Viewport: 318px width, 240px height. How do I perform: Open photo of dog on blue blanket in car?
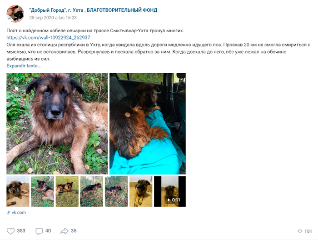pos(148,124)
